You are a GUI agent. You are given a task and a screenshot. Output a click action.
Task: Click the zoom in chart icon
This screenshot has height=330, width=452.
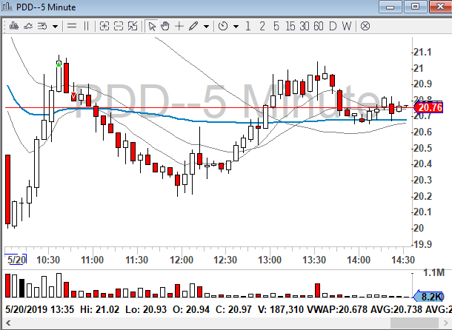[x=104, y=27]
